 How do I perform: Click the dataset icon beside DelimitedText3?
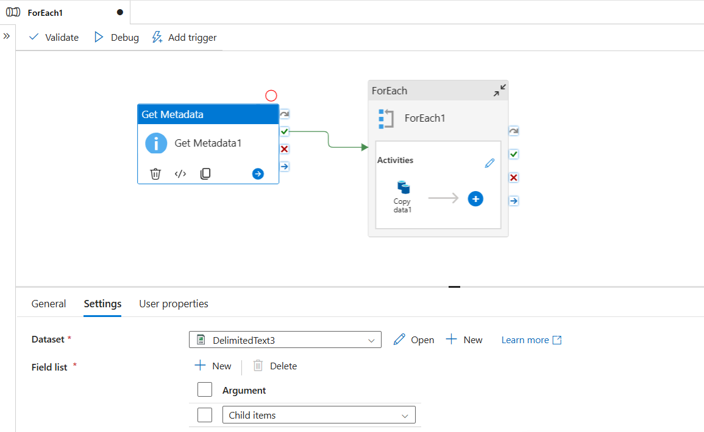tap(201, 340)
